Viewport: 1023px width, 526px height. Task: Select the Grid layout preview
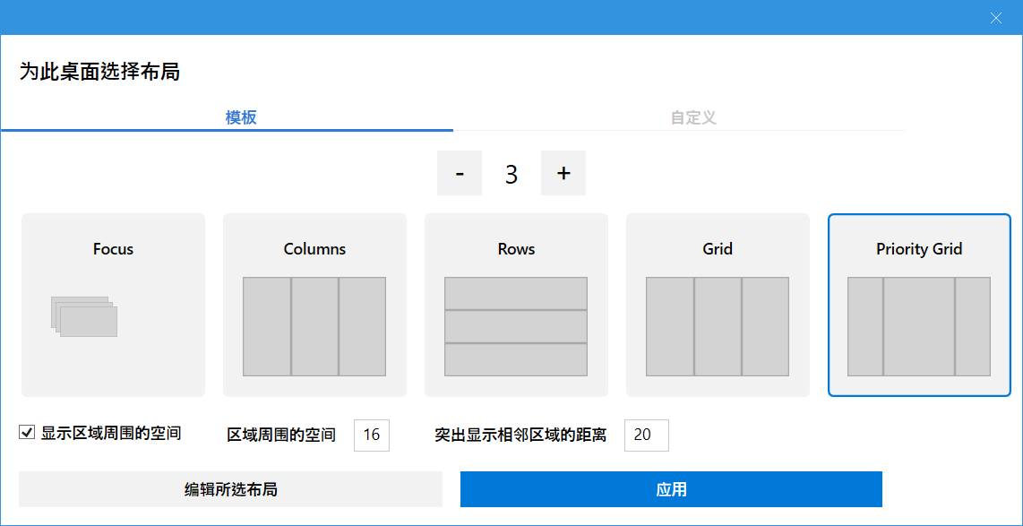(x=718, y=326)
